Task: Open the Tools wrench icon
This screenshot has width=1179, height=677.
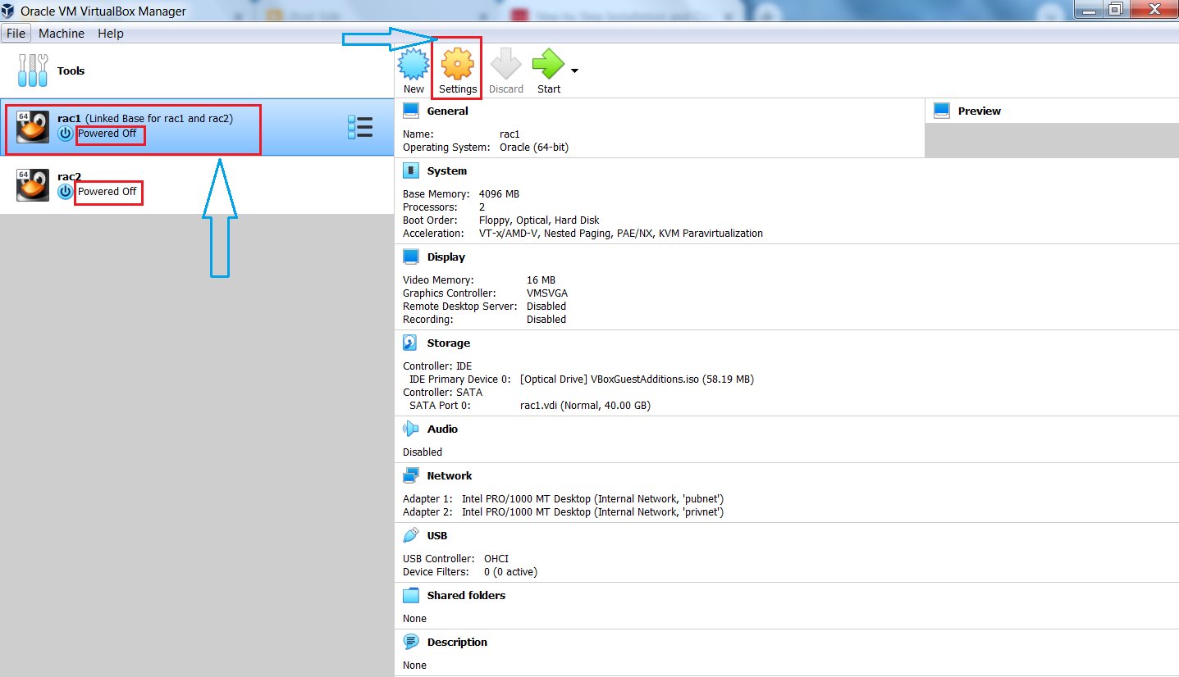Action: point(33,71)
